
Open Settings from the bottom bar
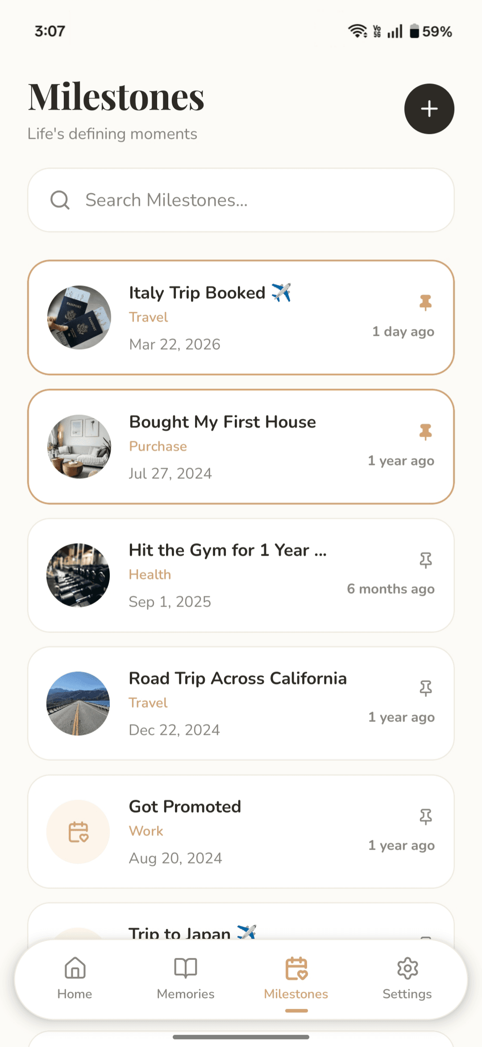coord(407,978)
